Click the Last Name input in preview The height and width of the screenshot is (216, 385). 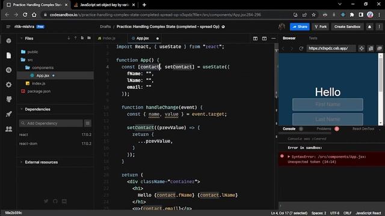(327, 119)
